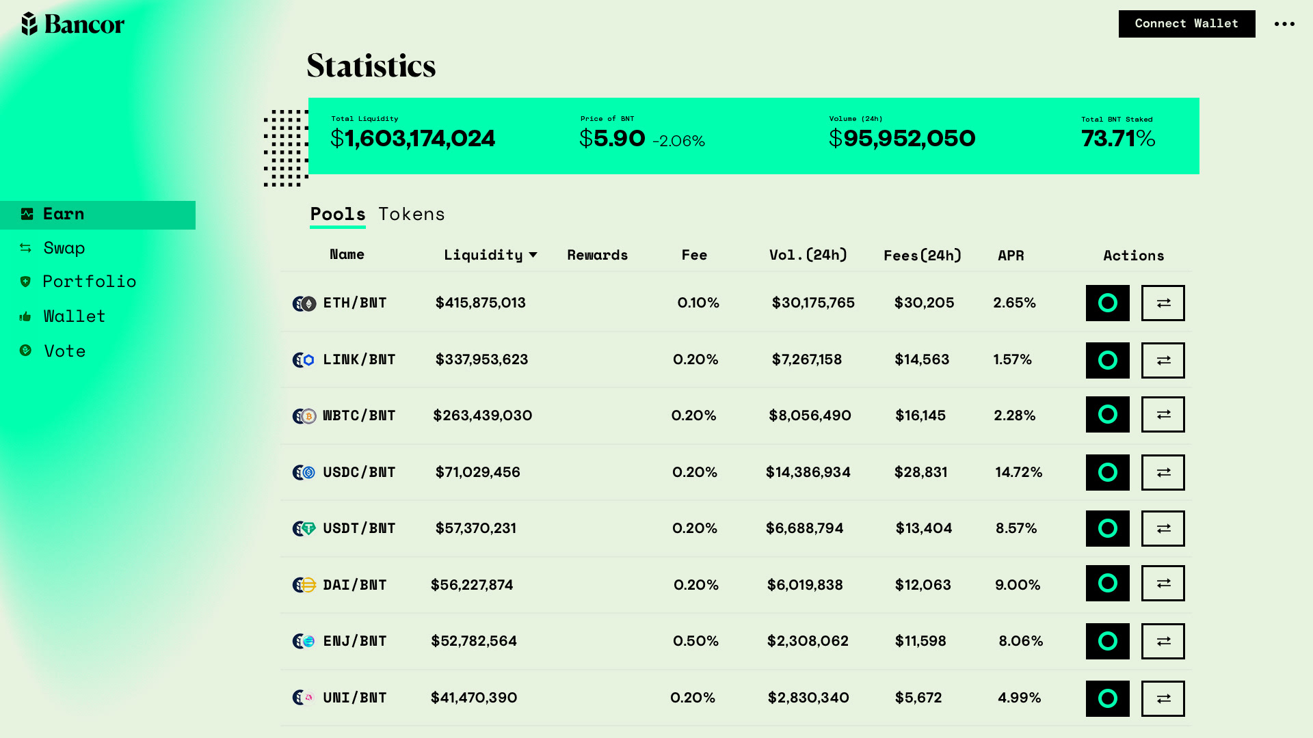Select the Pools tab
Image resolution: width=1313 pixels, height=738 pixels.
338,215
